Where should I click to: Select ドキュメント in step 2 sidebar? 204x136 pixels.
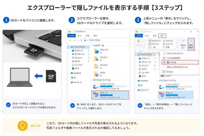tap(78, 58)
